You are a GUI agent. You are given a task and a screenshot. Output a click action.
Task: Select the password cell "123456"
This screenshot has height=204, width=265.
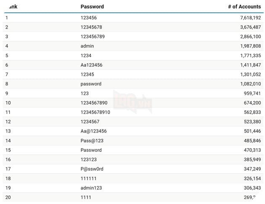tap(88, 18)
